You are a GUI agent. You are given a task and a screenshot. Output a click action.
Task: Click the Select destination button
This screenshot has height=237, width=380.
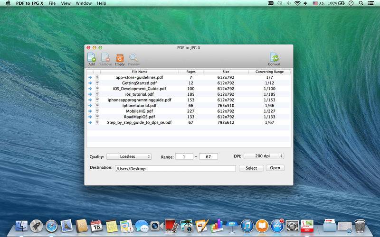(x=251, y=168)
